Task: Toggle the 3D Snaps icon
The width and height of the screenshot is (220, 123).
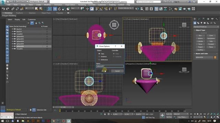Action: click(x=97, y=9)
